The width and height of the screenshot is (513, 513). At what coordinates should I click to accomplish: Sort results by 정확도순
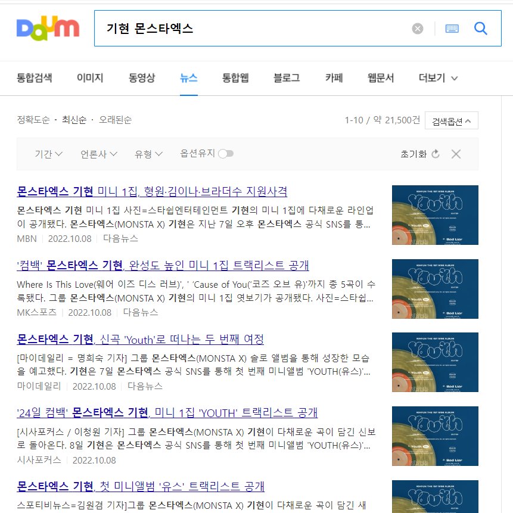pyautogui.click(x=33, y=120)
